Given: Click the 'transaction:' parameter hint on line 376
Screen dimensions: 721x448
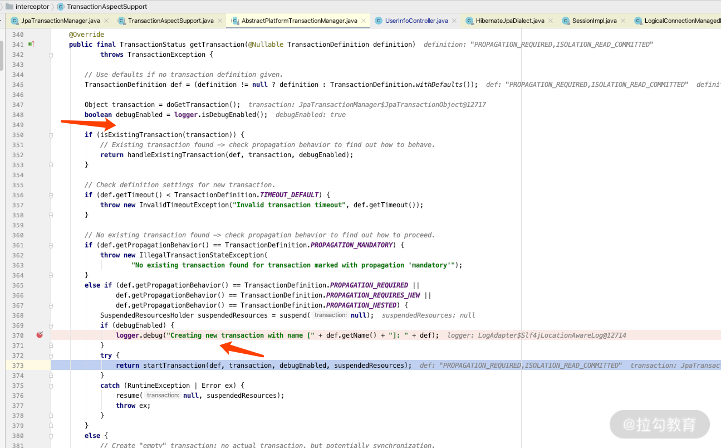Looking at the screenshot, I should 163,396.
